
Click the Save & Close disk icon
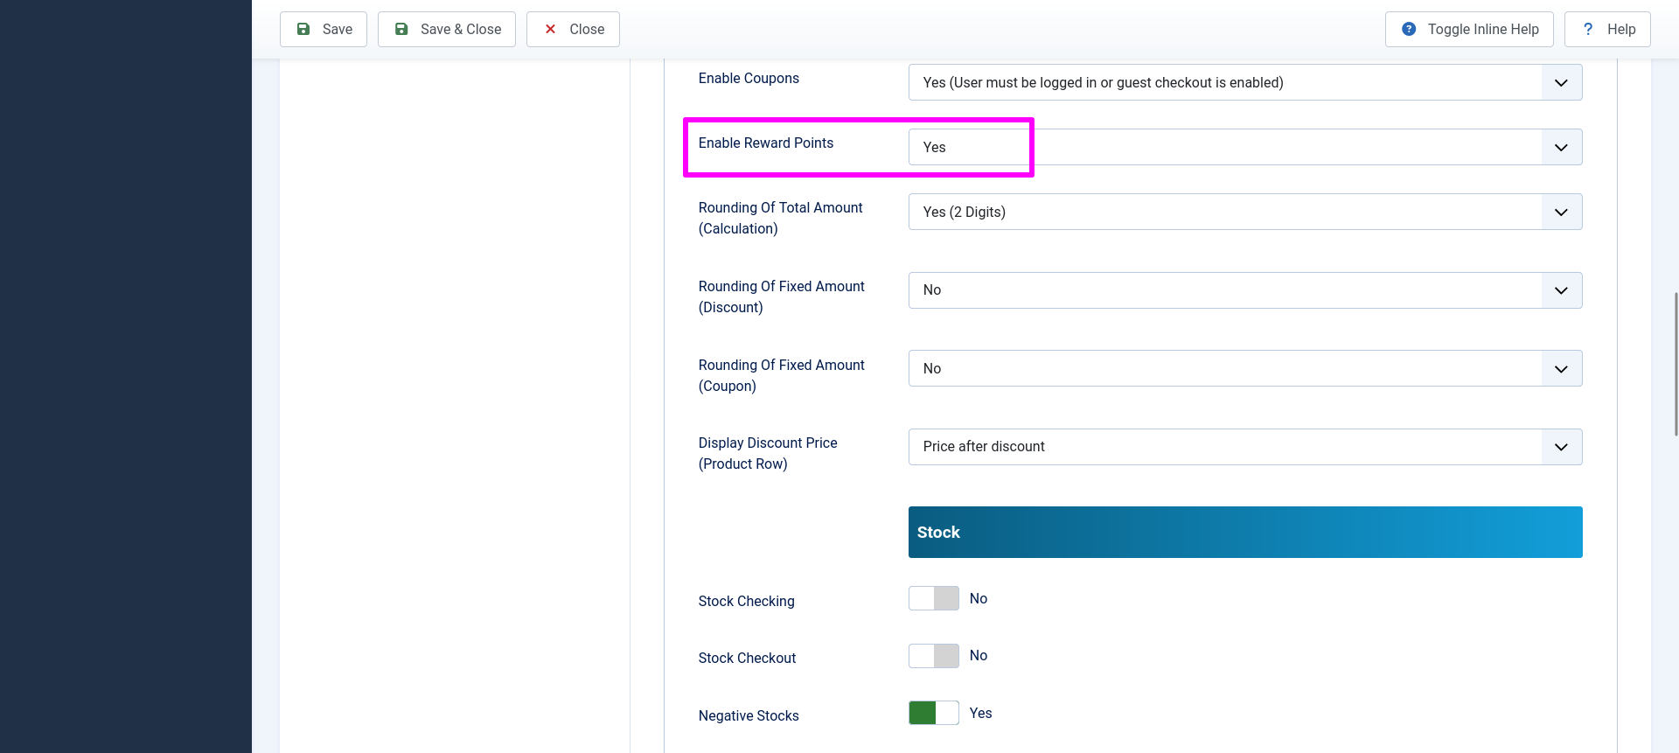click(401, 29)
